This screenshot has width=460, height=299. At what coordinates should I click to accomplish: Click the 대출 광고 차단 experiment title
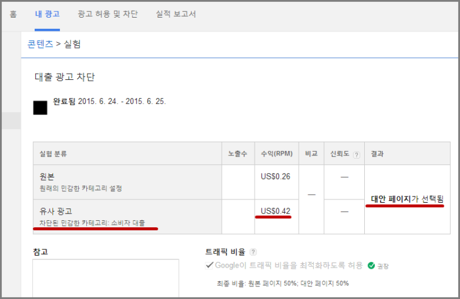pyautogui.click(x=65, y=77)
